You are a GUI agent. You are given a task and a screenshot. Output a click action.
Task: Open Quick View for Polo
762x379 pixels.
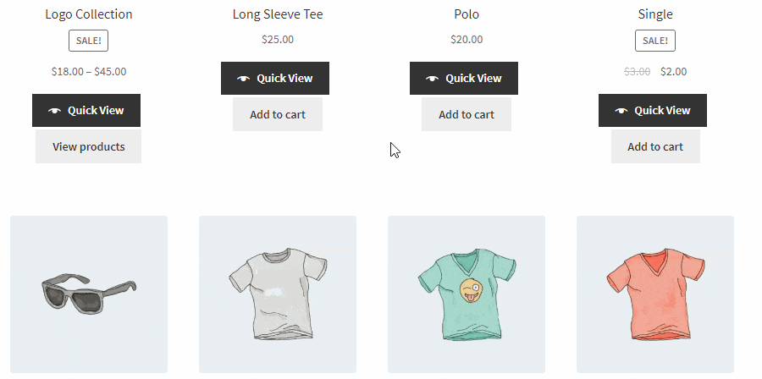tap(464, 78)
